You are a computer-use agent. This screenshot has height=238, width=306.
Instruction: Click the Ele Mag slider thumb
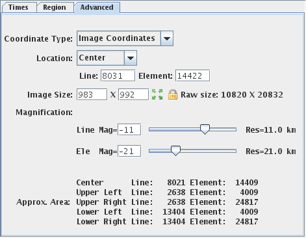[x=175, y=150]
